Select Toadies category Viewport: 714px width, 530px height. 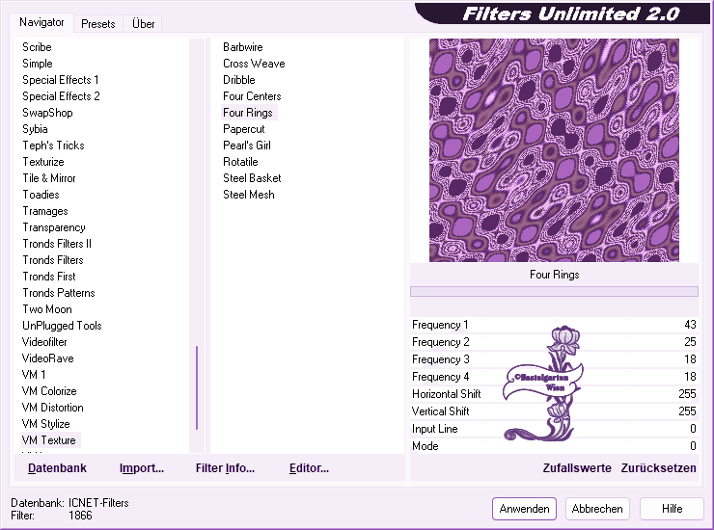coord(41,195)
